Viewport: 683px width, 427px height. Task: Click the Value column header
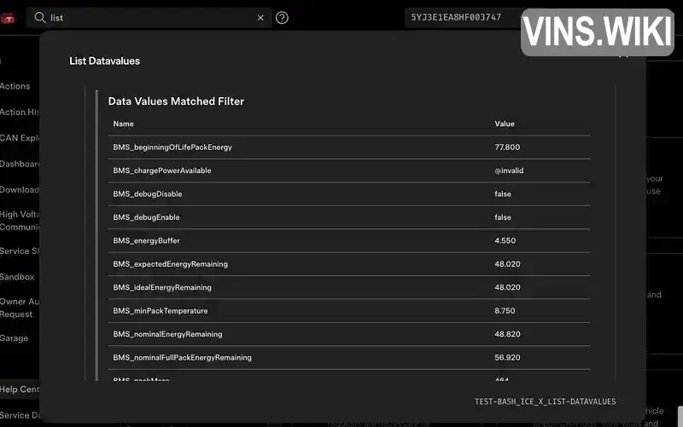point(505,124)
